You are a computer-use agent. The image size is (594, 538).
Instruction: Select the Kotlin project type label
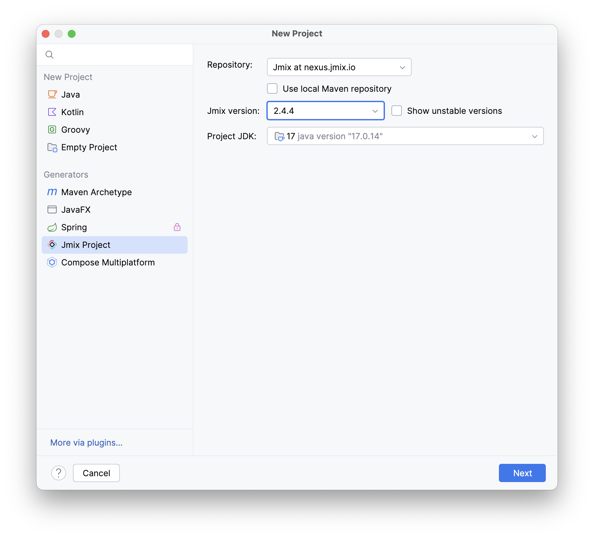pos(72,112)
